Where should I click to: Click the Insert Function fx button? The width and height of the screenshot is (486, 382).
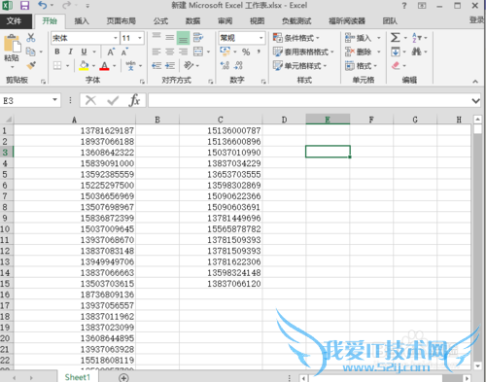click(134, 100)
